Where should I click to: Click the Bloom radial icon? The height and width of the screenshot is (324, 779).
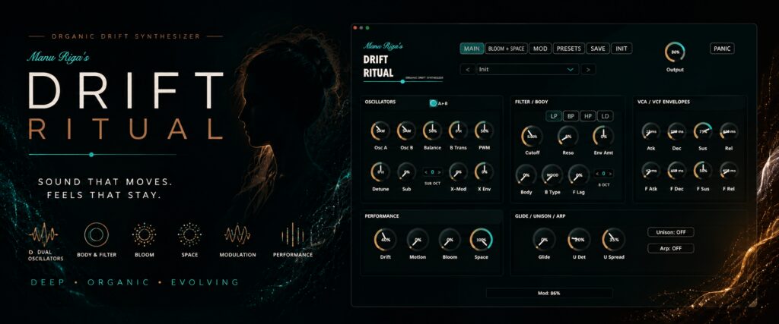click(x=144, y=234)
